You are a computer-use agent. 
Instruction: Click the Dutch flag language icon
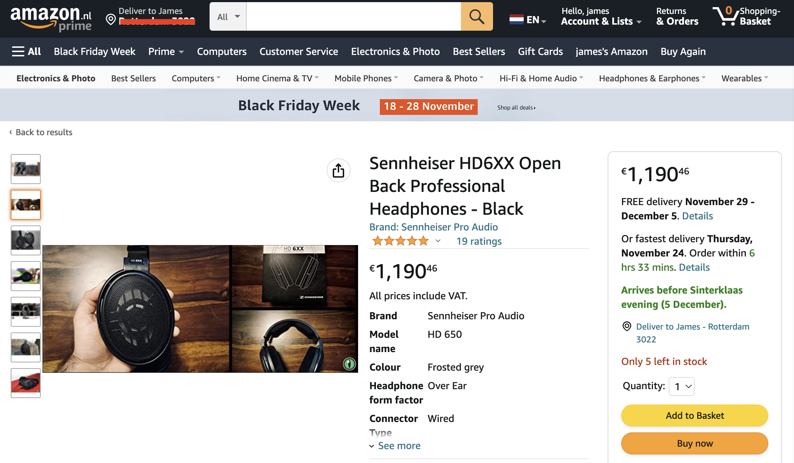516,19
